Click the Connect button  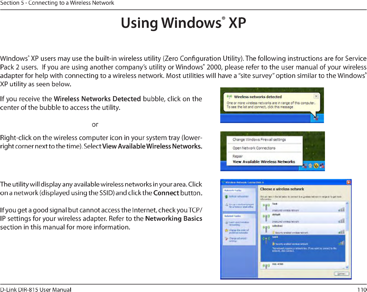tap(341, 274)
